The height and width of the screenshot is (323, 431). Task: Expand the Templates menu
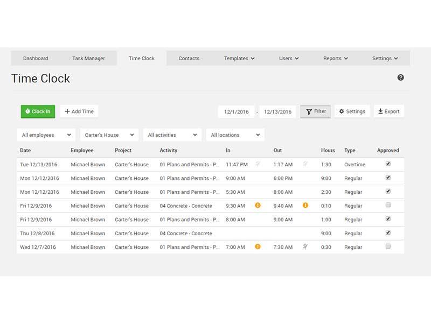click(239, 58)
